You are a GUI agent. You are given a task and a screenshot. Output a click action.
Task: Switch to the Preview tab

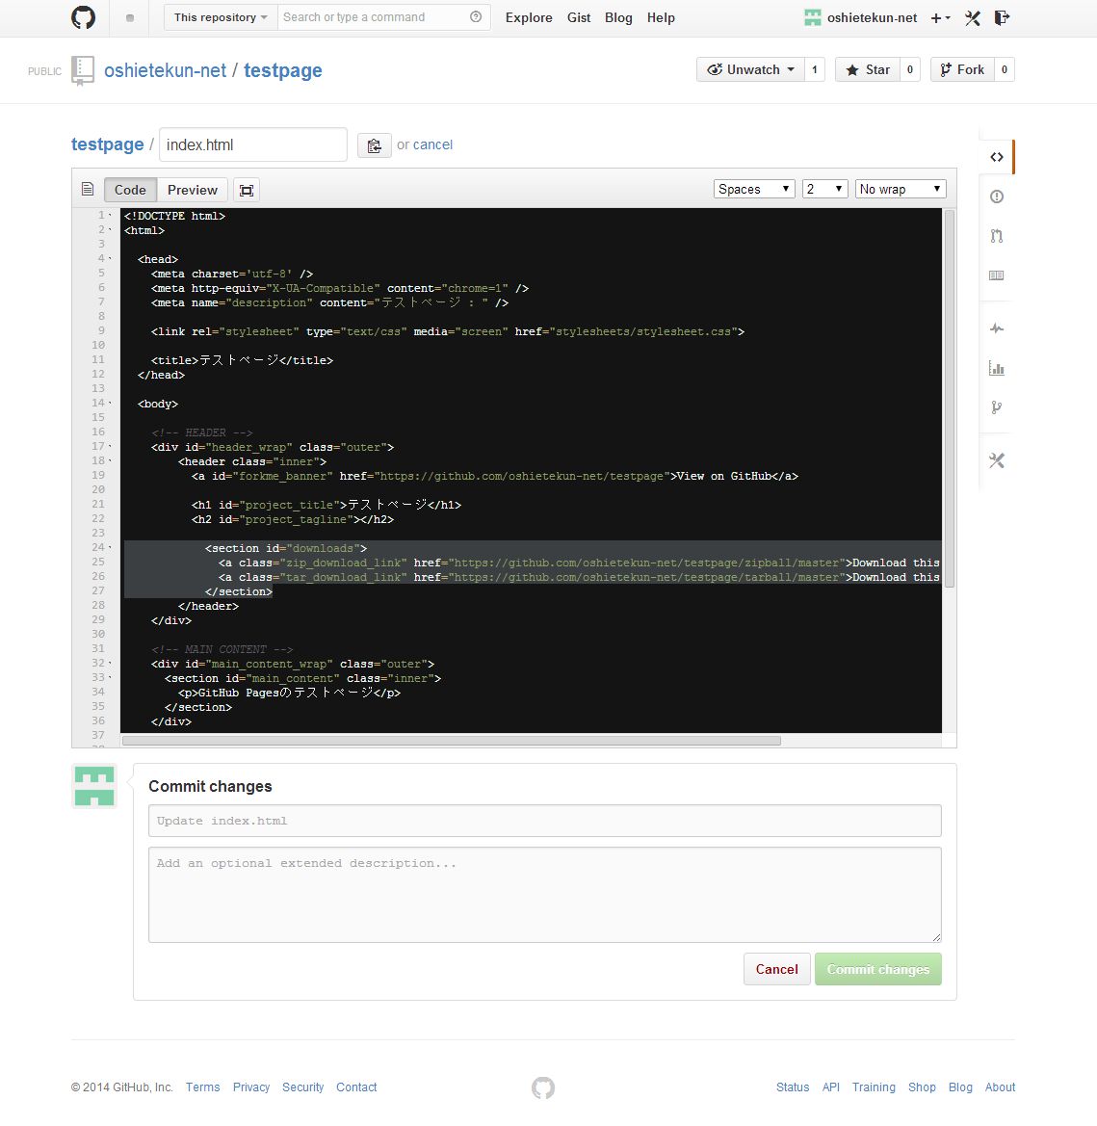click(x=193, y=191)
